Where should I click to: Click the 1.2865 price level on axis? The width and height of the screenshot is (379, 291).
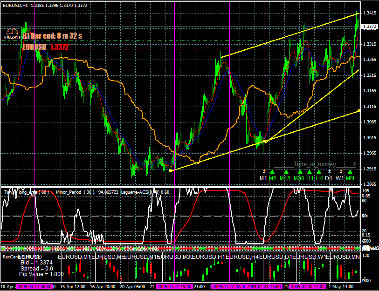click(370, 184)
